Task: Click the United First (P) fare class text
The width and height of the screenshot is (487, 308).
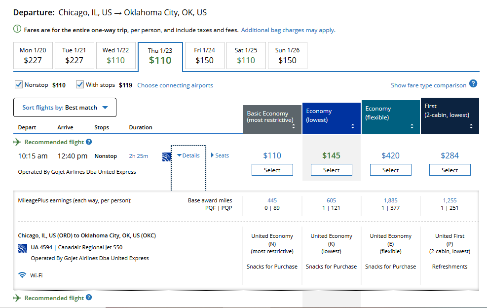Action: pos(450,244)
